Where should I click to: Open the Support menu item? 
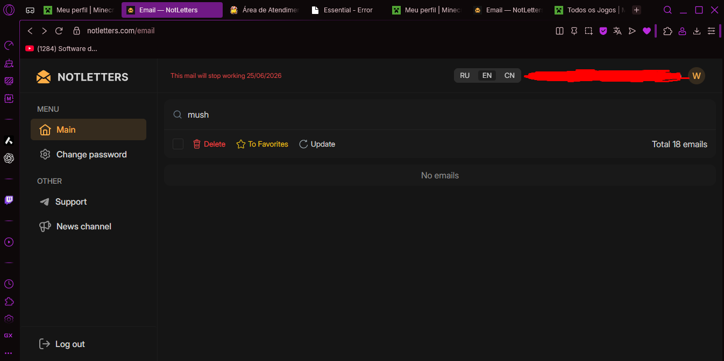pyautogui.click(x=88, y=201)
